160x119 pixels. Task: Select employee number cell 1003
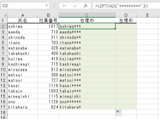coord(48,91)
